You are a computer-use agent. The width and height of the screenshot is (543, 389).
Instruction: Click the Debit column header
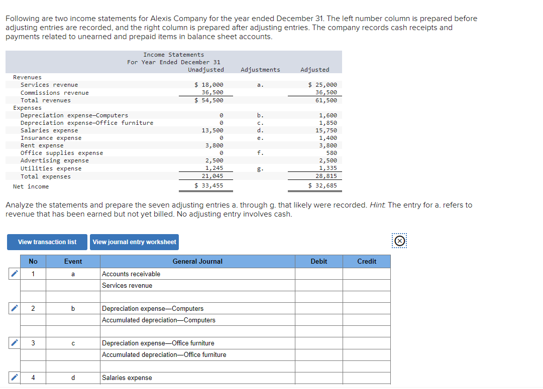pos(318,261)
